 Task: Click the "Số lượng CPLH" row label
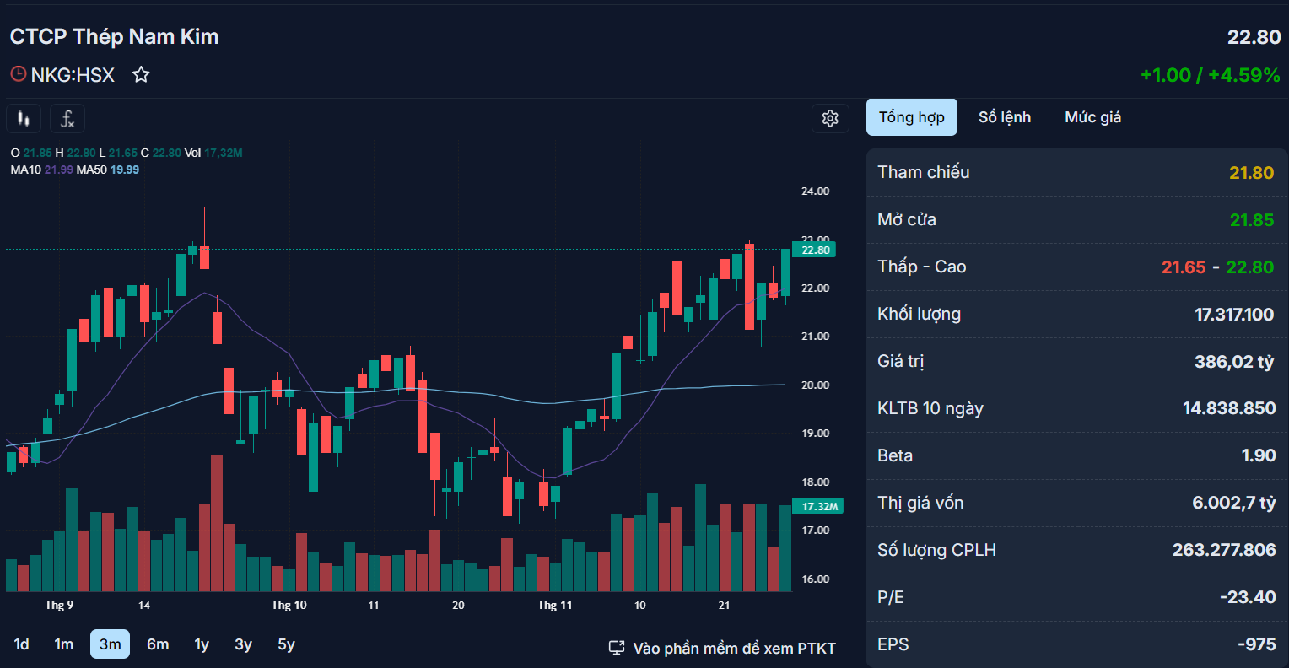pos(937,550)
